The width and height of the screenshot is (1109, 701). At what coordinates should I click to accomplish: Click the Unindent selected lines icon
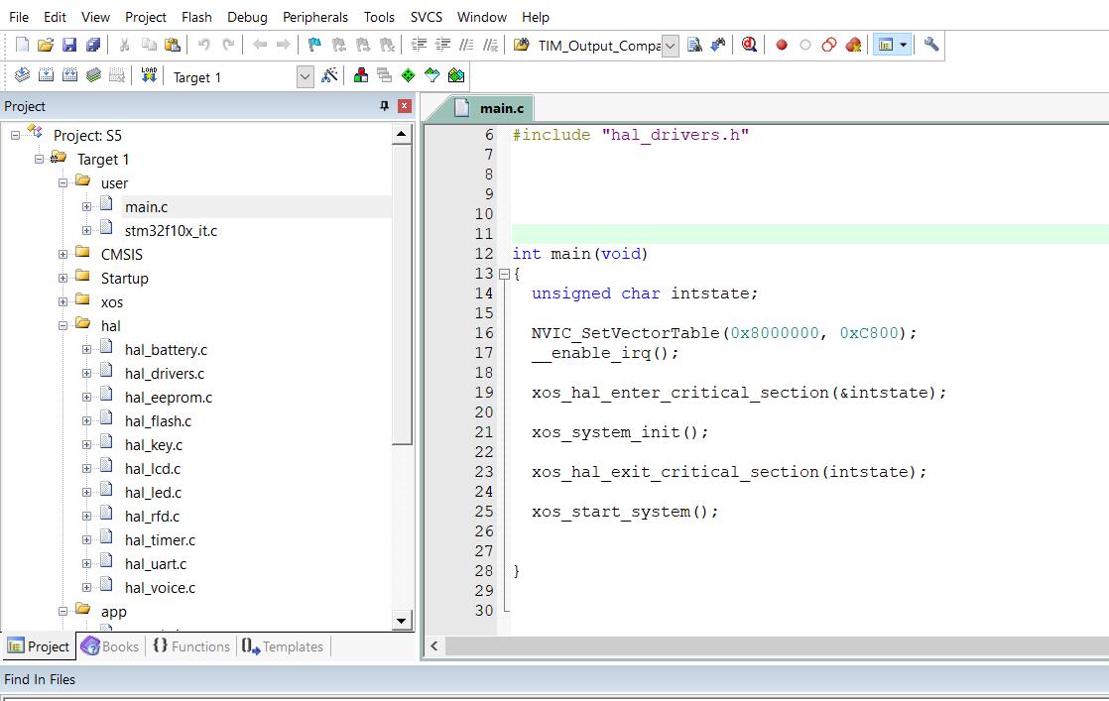tap(442, 46)
